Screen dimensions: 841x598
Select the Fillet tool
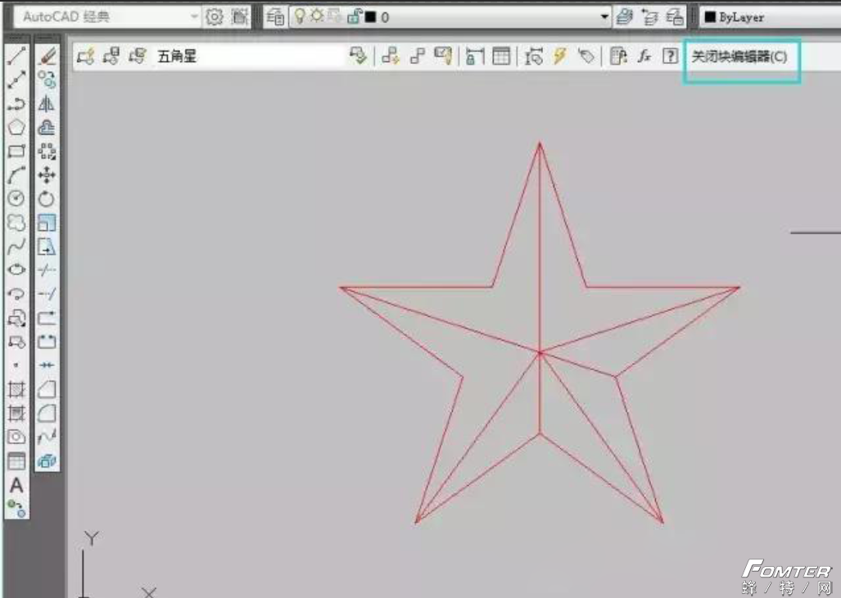(47, 413)
